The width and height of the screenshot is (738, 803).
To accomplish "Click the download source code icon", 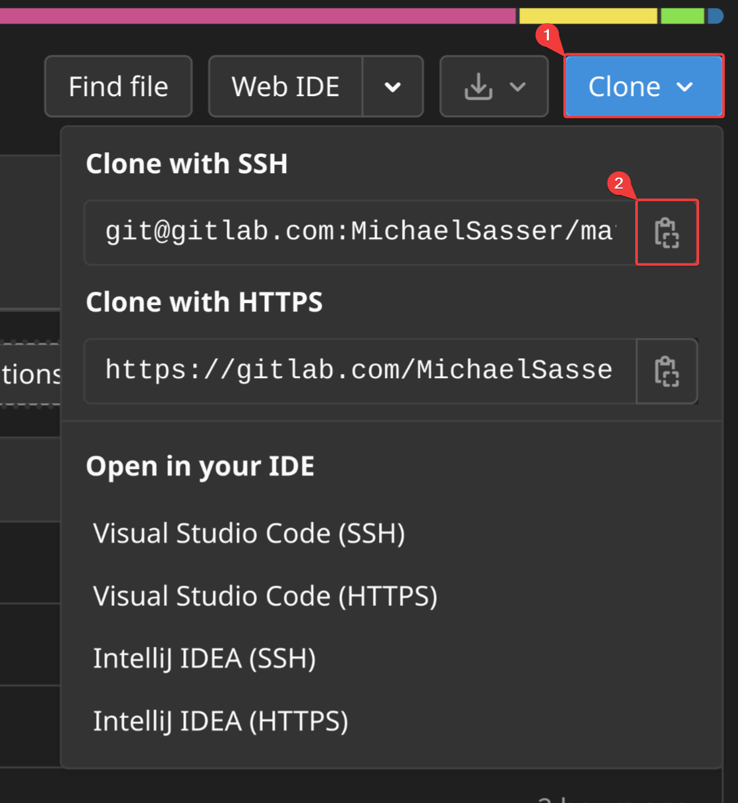I will coord(478,86).
